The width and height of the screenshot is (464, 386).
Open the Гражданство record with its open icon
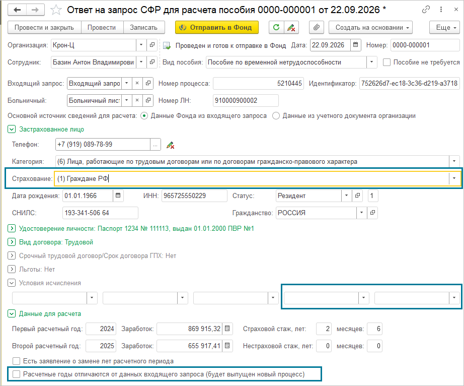click(x=372, y=213)
